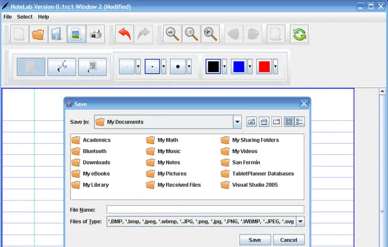Zoom in with the plus magnifier

[x=210, y=34]
